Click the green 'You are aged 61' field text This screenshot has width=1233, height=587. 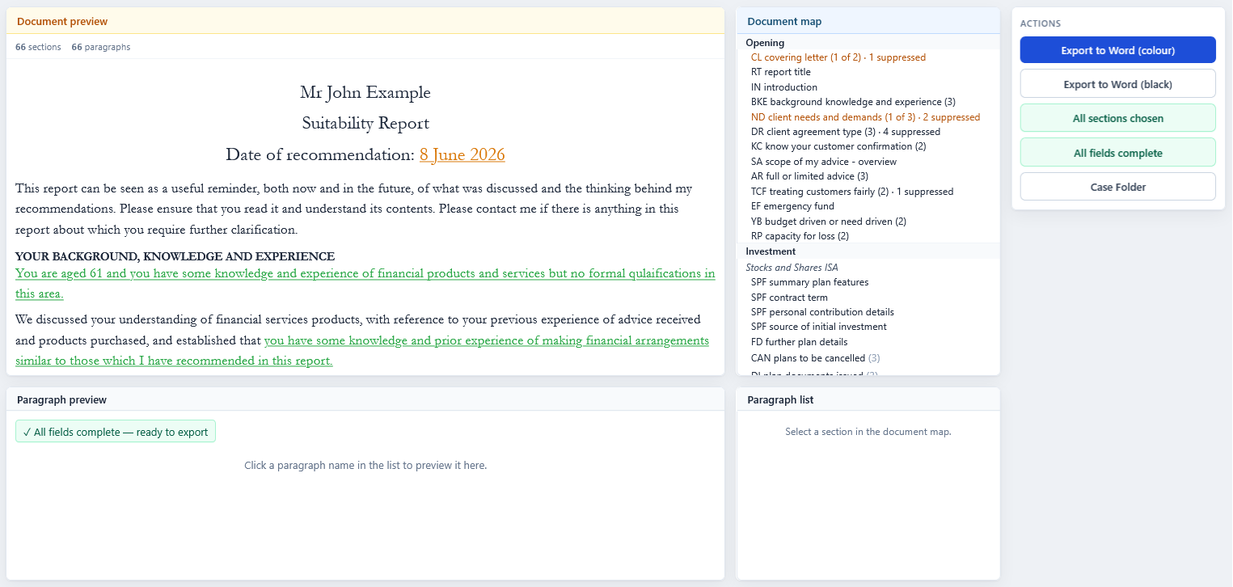click(x=365, y=283)
